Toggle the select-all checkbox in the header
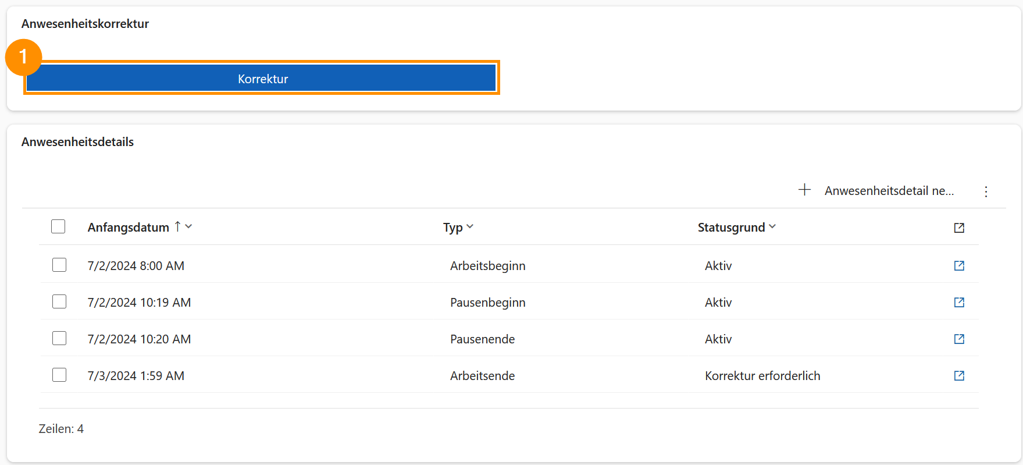Screen dimensions: 1023x465 tap(58, 226)
